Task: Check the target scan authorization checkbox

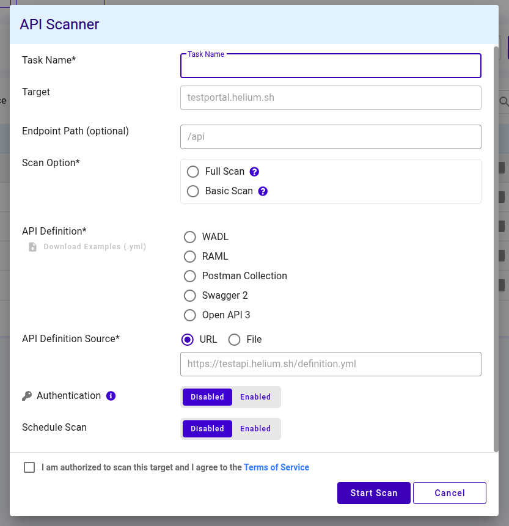Action: (29, 467)
